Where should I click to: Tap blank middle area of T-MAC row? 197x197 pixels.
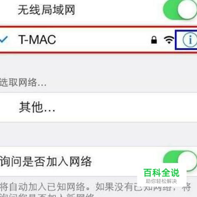pyautogui.click(x=103, y=40)
